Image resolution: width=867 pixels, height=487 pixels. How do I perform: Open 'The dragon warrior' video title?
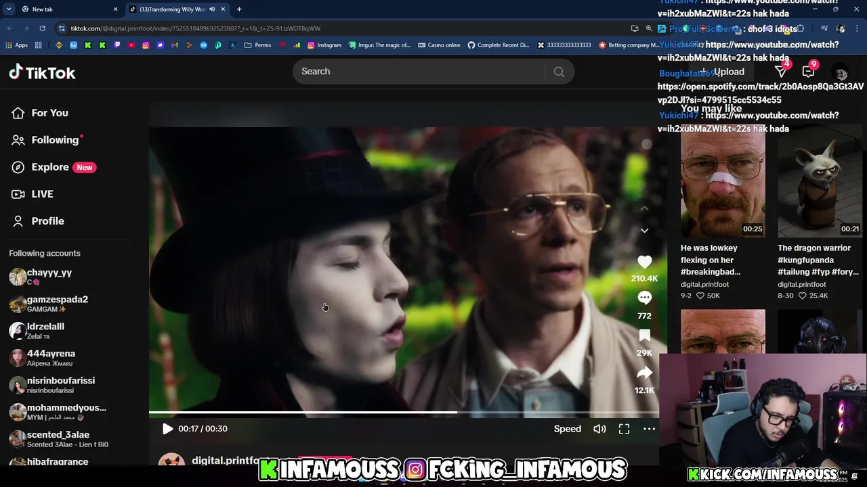818,260
